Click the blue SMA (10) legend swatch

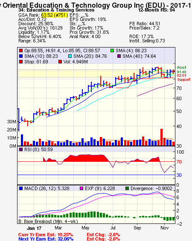pyautogui.click(x=21, y=56)
